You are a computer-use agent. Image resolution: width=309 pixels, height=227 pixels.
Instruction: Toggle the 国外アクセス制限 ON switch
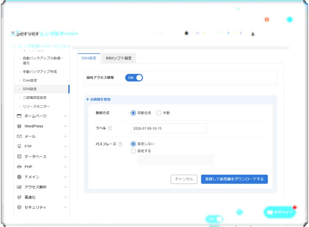point(134,78)
